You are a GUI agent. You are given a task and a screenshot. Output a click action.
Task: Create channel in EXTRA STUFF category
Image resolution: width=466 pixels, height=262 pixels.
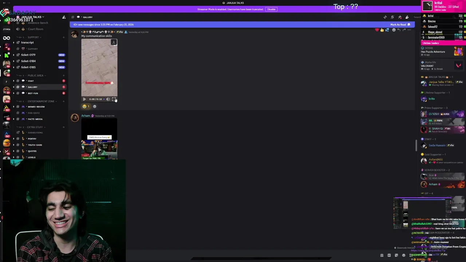(64, 127)
